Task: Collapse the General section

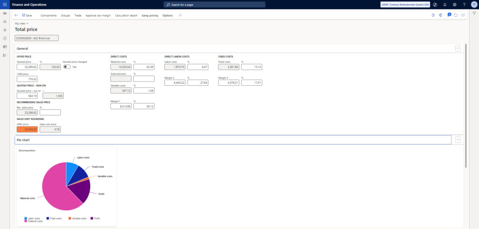Action: tap(457, 48)
